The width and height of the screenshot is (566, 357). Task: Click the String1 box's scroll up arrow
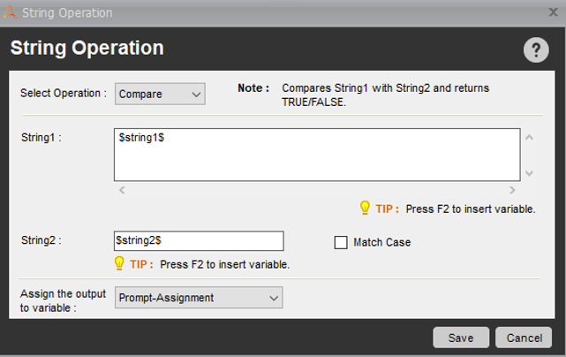[x=529, y=137]
